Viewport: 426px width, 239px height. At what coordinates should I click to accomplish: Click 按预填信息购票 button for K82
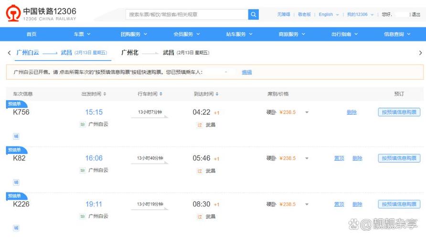point(399,158)
